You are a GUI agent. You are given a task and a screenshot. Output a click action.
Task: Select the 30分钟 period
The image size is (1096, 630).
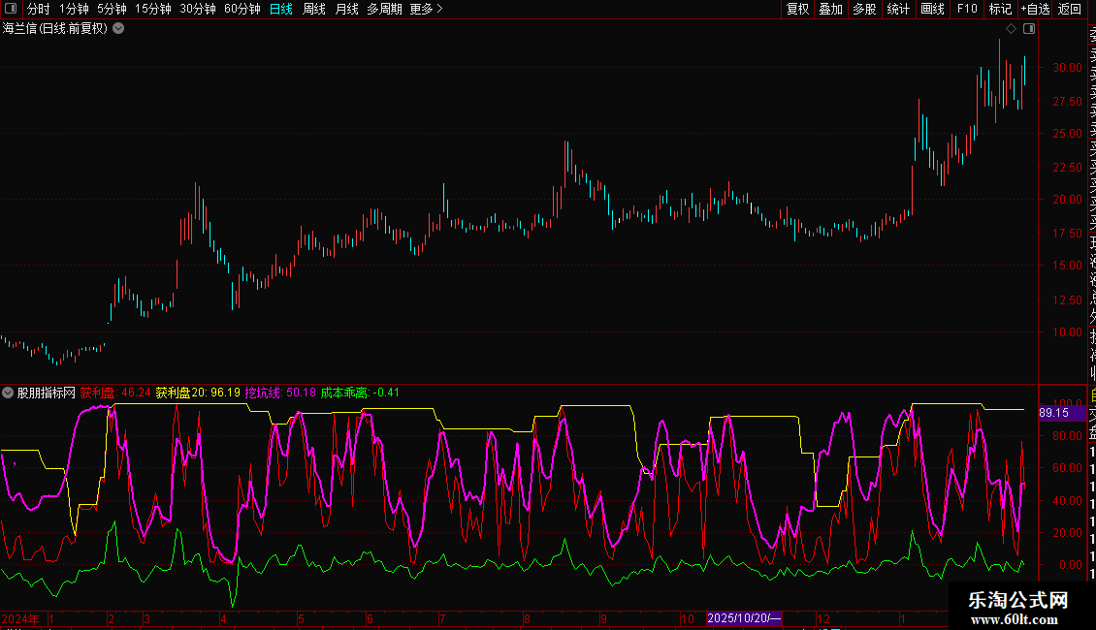[x=198, y=9]
